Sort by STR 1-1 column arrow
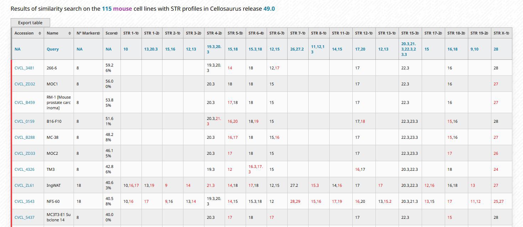Image resolution: width=523 pixels, height=227 pixels. pos(137,33)
